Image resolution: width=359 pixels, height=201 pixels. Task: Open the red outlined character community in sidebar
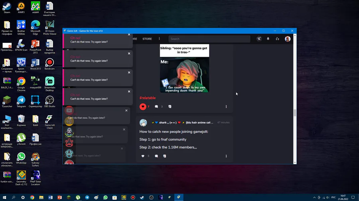click(x=69, y=143)
